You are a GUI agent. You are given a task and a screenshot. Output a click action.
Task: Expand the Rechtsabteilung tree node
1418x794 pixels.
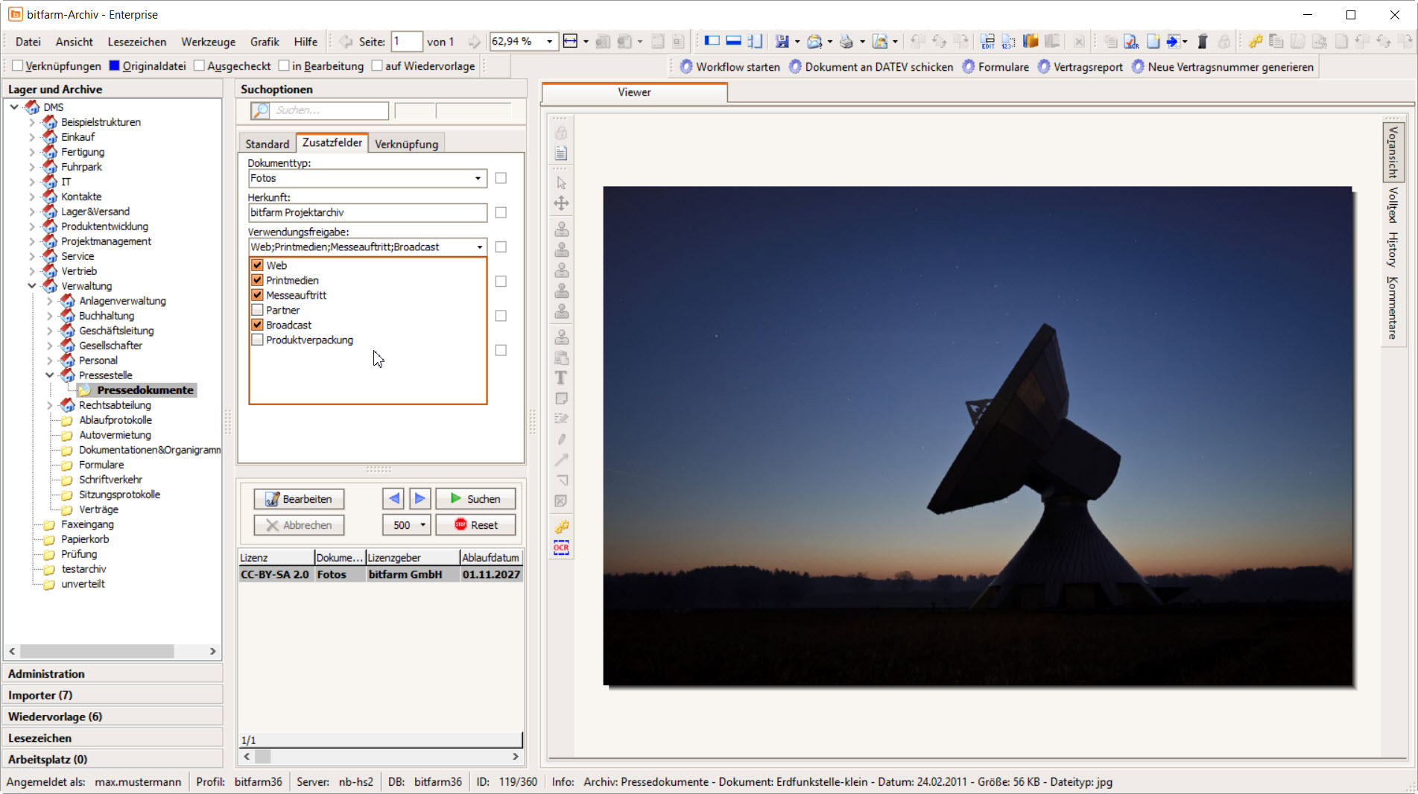coord(50,405)
